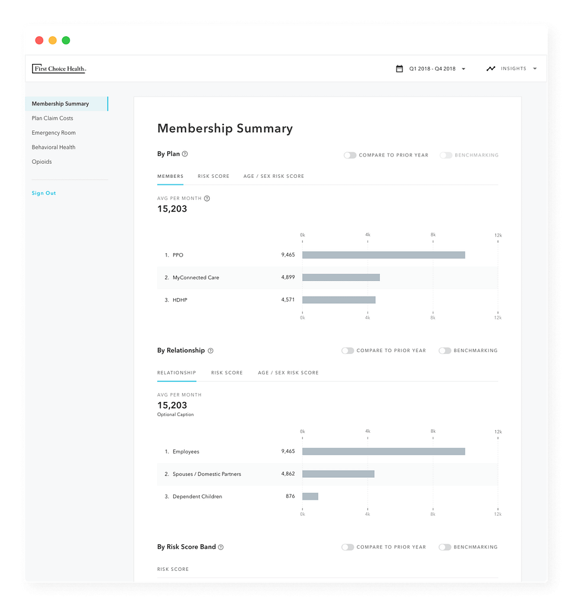Viewport: 572px width, 607px height.
Task: Open Membership Summary in the sidebar
Action: 66,104
